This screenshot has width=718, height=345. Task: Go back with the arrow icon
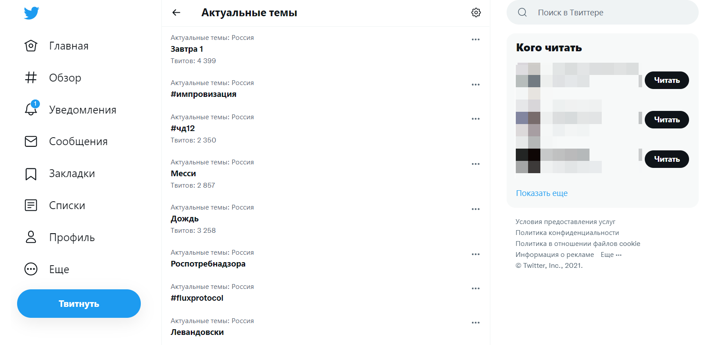[176, 13]
